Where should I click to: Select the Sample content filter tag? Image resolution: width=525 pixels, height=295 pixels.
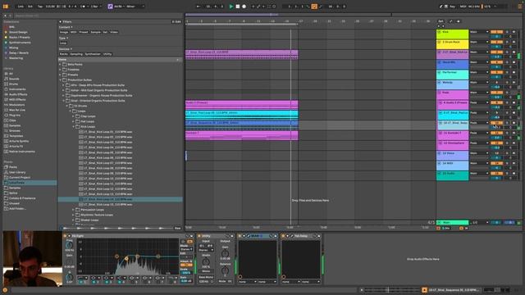[x=95, y=32]
